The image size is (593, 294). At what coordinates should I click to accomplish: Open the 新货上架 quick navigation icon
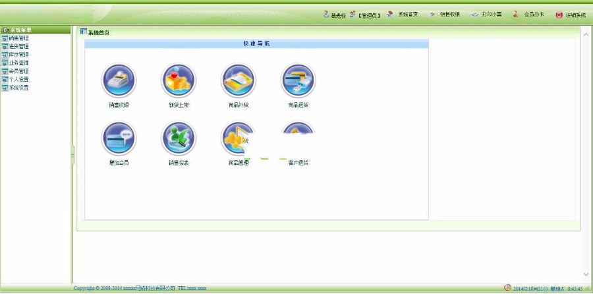pos(179,80)
